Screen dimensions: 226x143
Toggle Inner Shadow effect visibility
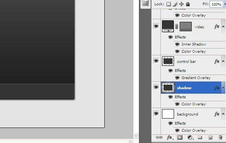[x=177, y=44]
